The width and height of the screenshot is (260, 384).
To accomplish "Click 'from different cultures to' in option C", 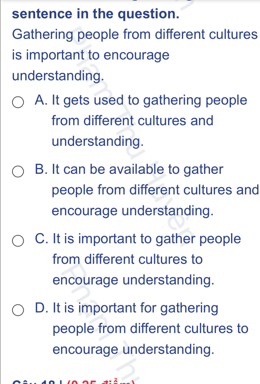I will (127, 260).
